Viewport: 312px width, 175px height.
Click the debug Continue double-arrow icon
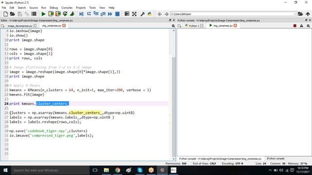[x=110, y=14]
